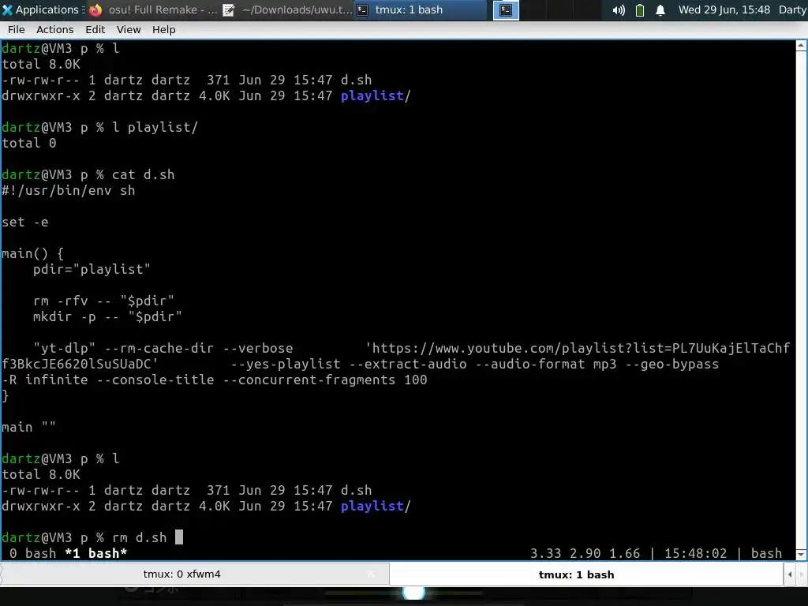
Task: Click the terminal scrollbar down arrow
Action: point(802,555)
